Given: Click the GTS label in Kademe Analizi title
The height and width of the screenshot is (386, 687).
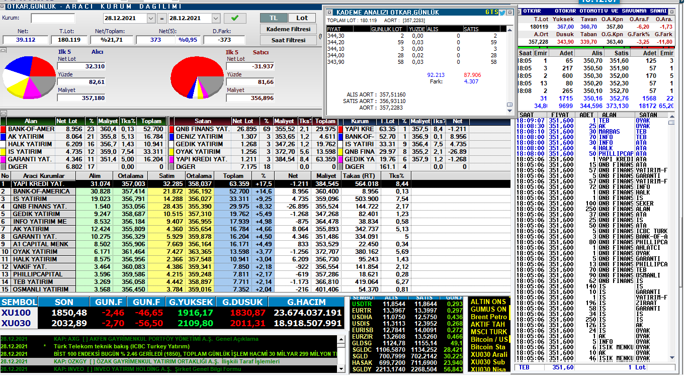Looking at the screenshot, I should [x=491, y=12].
